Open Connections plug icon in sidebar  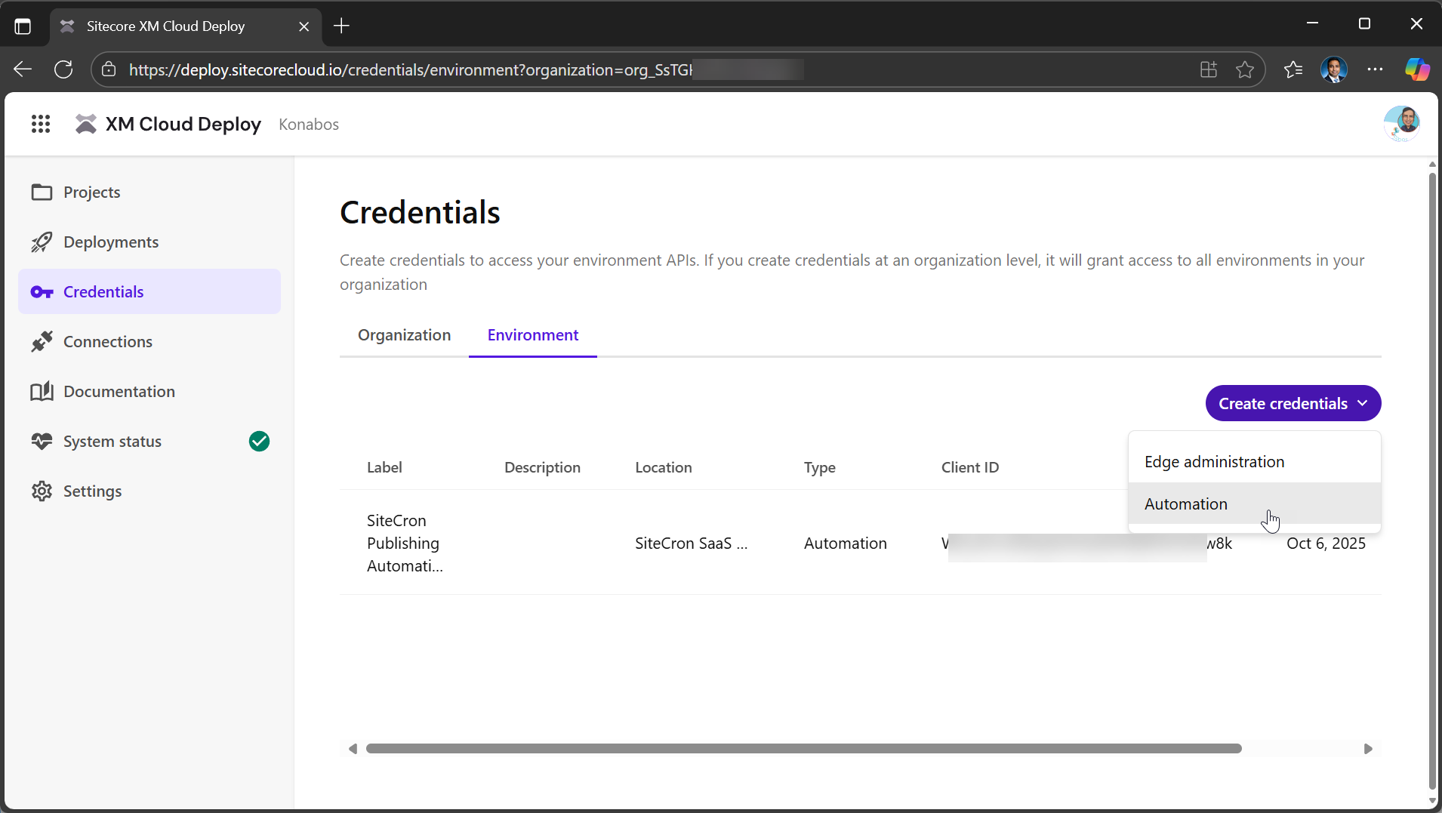click(x=42, y=342)
